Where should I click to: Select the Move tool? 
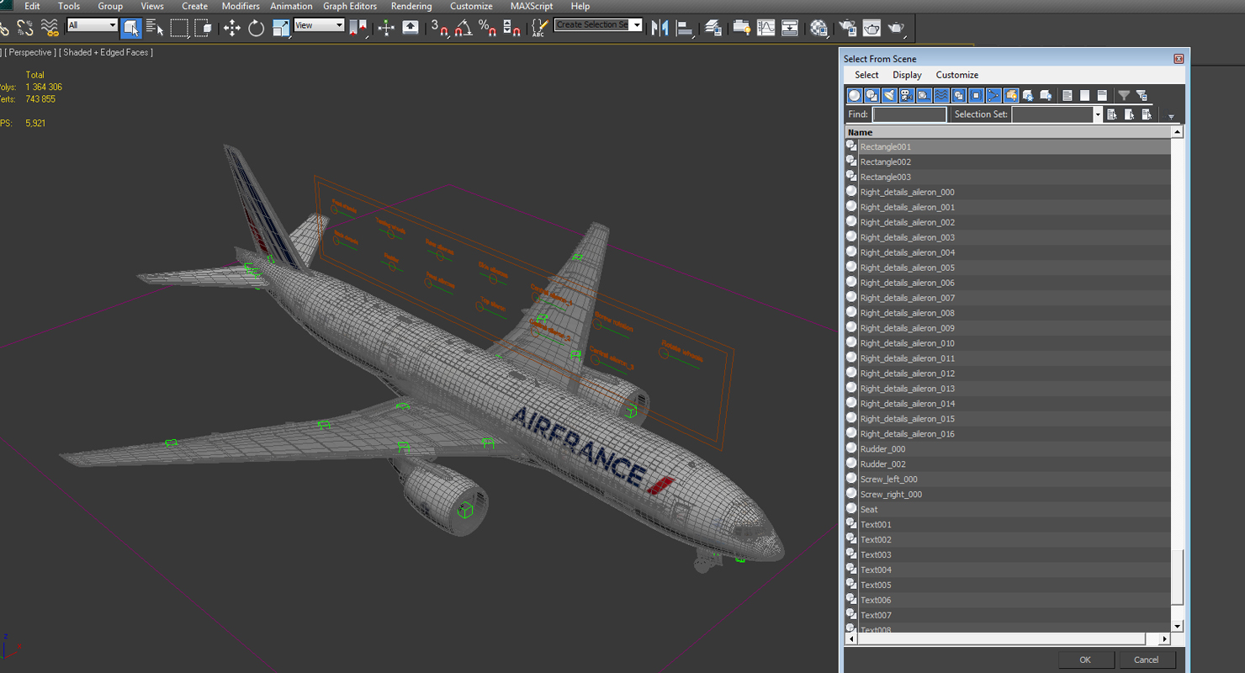tap(231, 28)
